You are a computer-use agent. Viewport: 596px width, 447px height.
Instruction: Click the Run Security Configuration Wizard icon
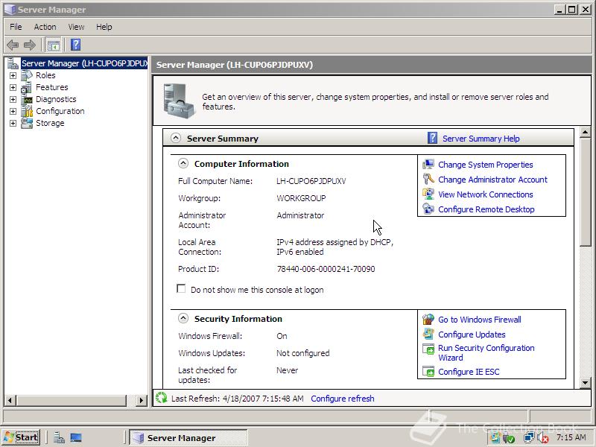click(428, 349)
